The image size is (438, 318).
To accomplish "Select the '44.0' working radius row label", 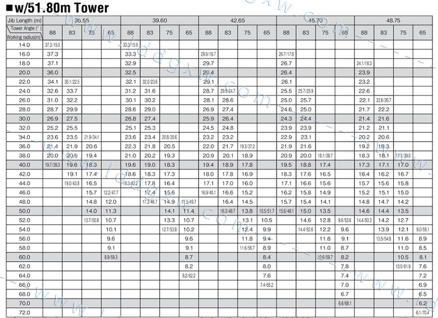I will coord(24,183).
